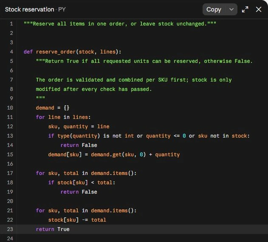Select the "return True" line
The height and width of the screenshot is (242, 268).
(53, 229)
